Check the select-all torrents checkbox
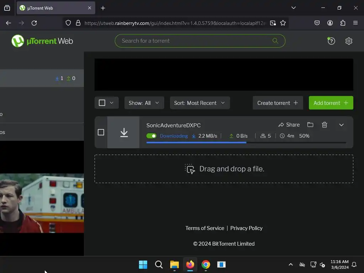Screen dimensions: 364x273 (102, 103)
